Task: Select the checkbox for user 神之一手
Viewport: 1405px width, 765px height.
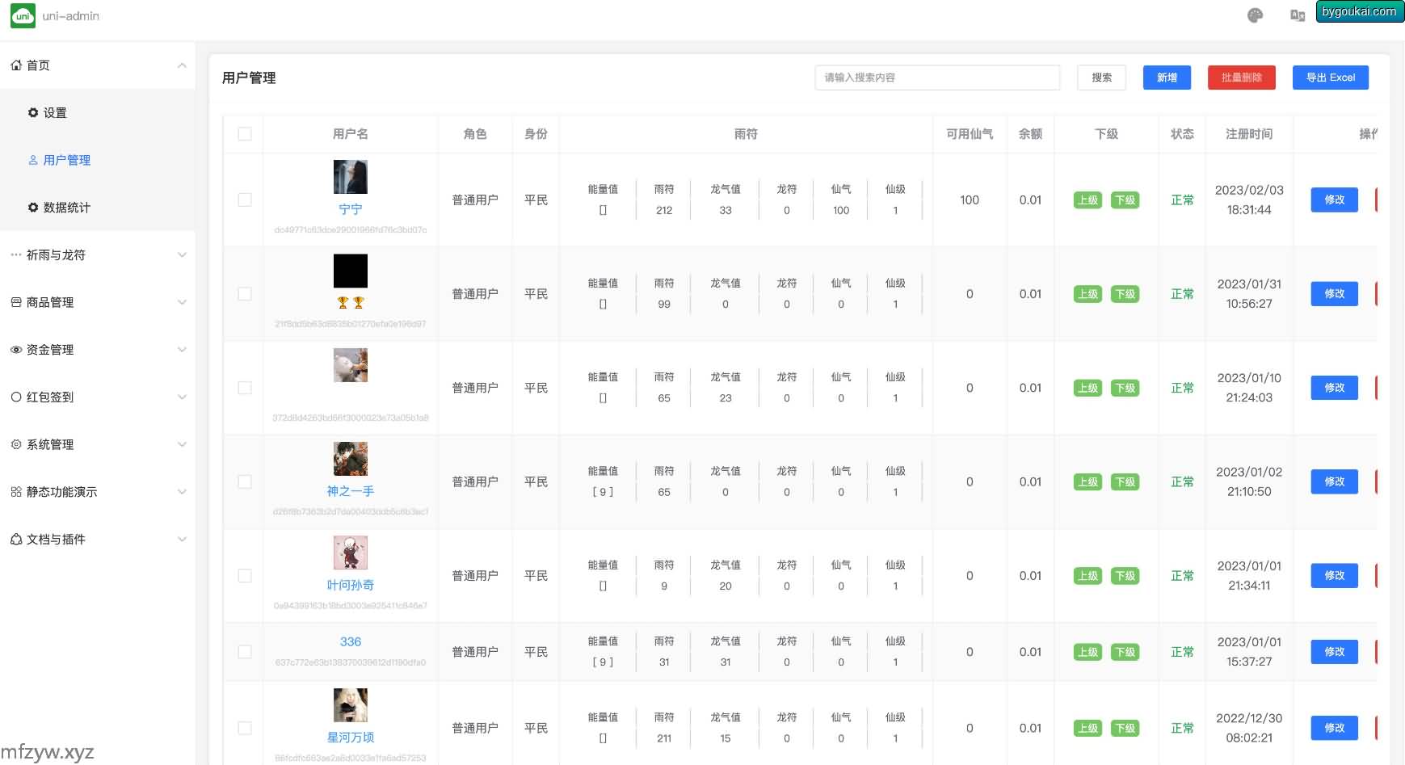Action: coord(245,482)
